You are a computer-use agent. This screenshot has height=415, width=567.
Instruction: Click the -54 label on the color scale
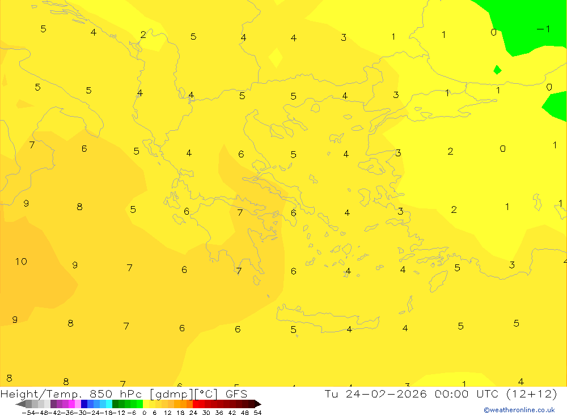pyautogui.click(x=28, y=413)
